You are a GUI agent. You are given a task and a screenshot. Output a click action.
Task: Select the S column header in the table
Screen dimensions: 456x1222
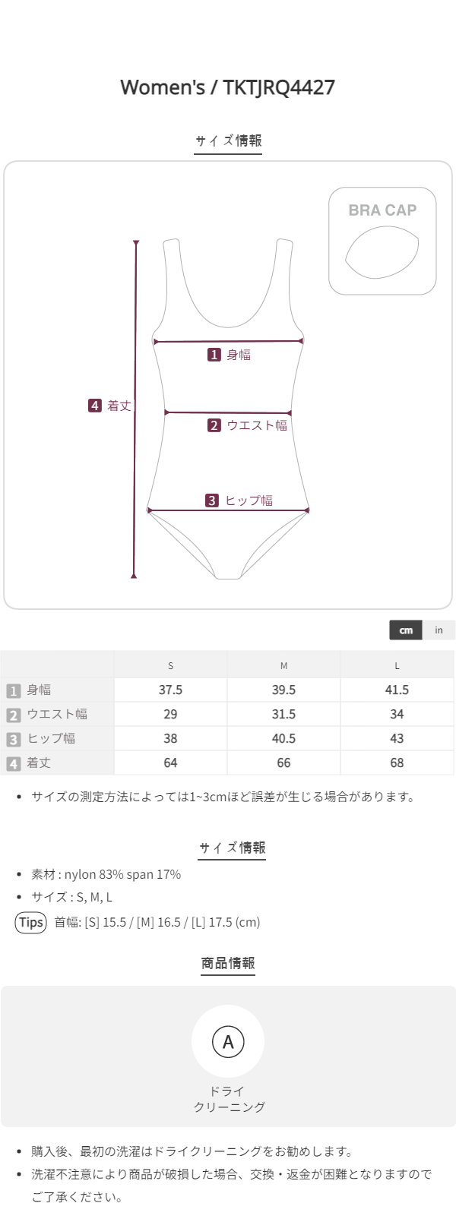170,665
